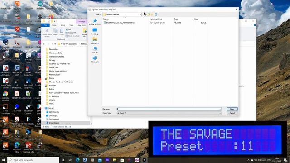Go back to the last folder visited
290x163 pixels.
[x=145, y=14]
